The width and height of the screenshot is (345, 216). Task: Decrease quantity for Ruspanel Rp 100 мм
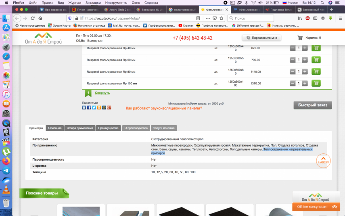pos(293,83)
